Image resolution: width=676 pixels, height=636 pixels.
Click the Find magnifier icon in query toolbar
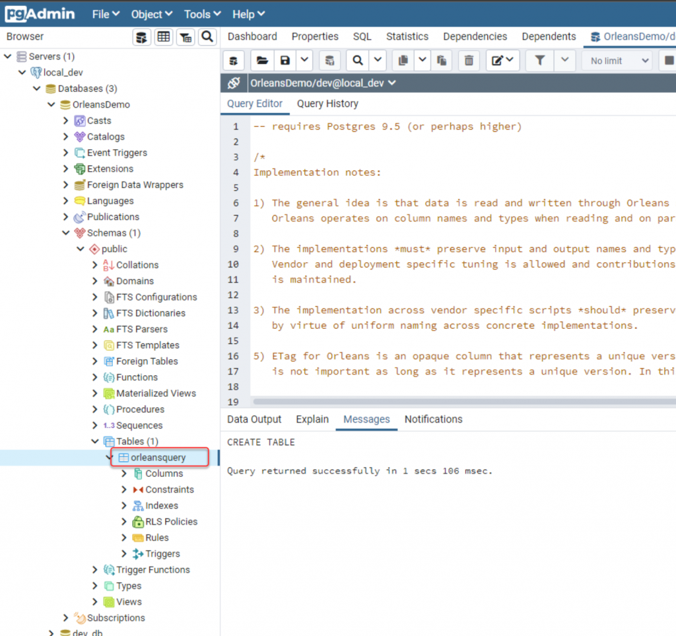pyautogui.click(x=357, y=61)
